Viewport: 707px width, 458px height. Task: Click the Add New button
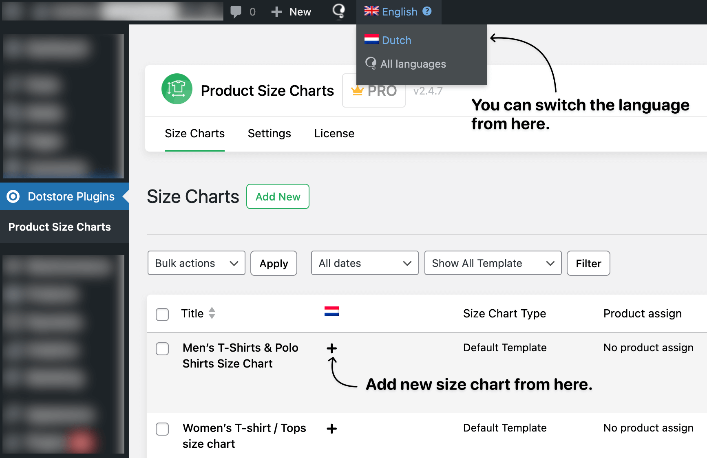(278, 196)
